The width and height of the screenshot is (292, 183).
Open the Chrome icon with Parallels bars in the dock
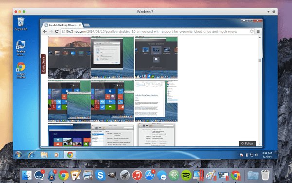click(x=236, y=175)
